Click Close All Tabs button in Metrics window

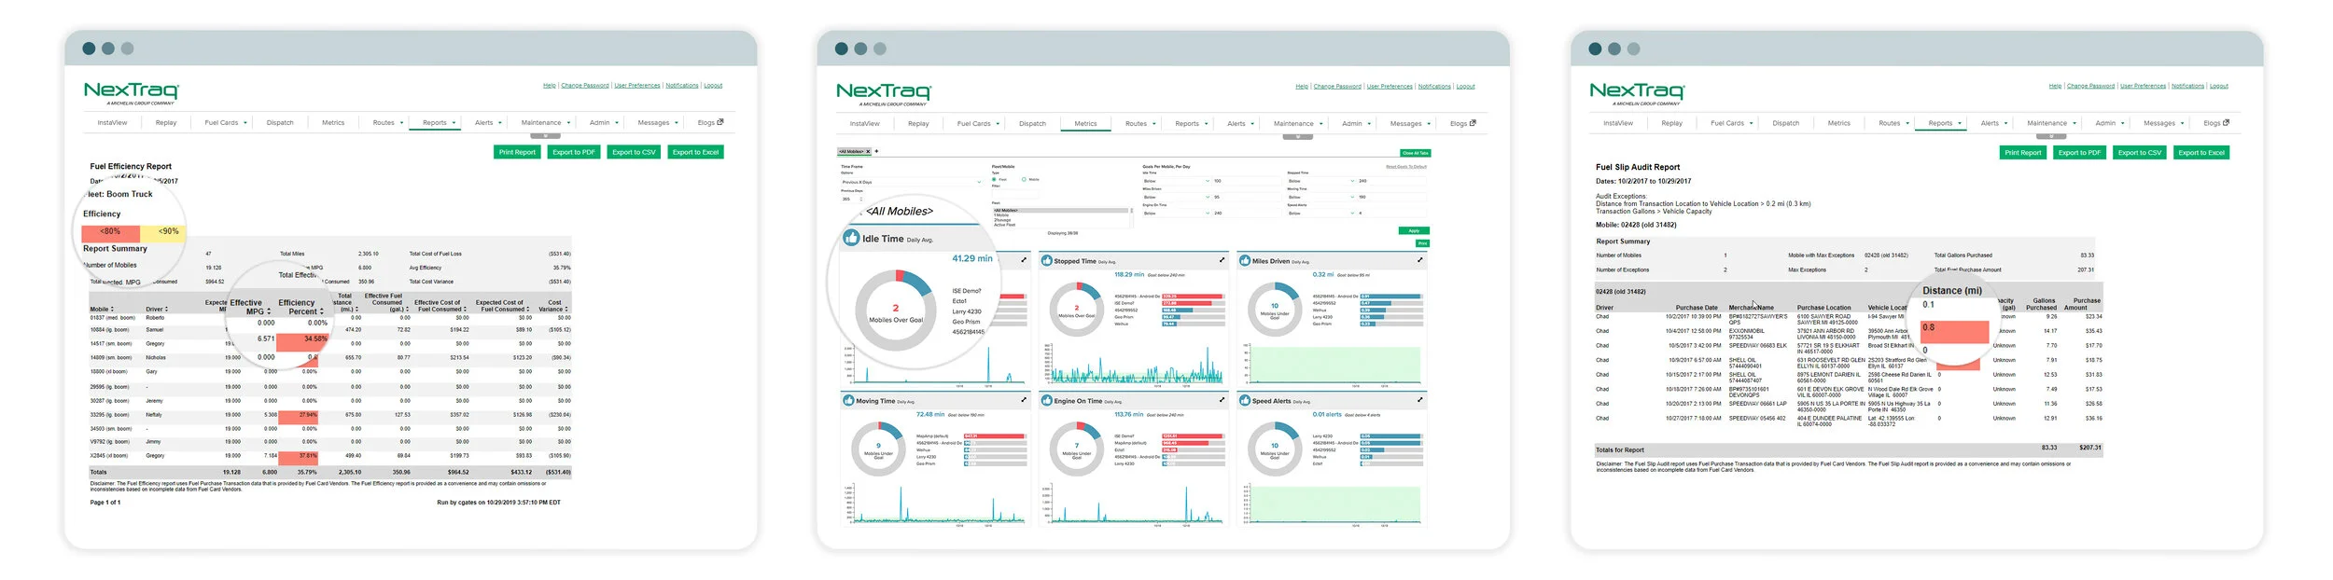point(1414,153)
